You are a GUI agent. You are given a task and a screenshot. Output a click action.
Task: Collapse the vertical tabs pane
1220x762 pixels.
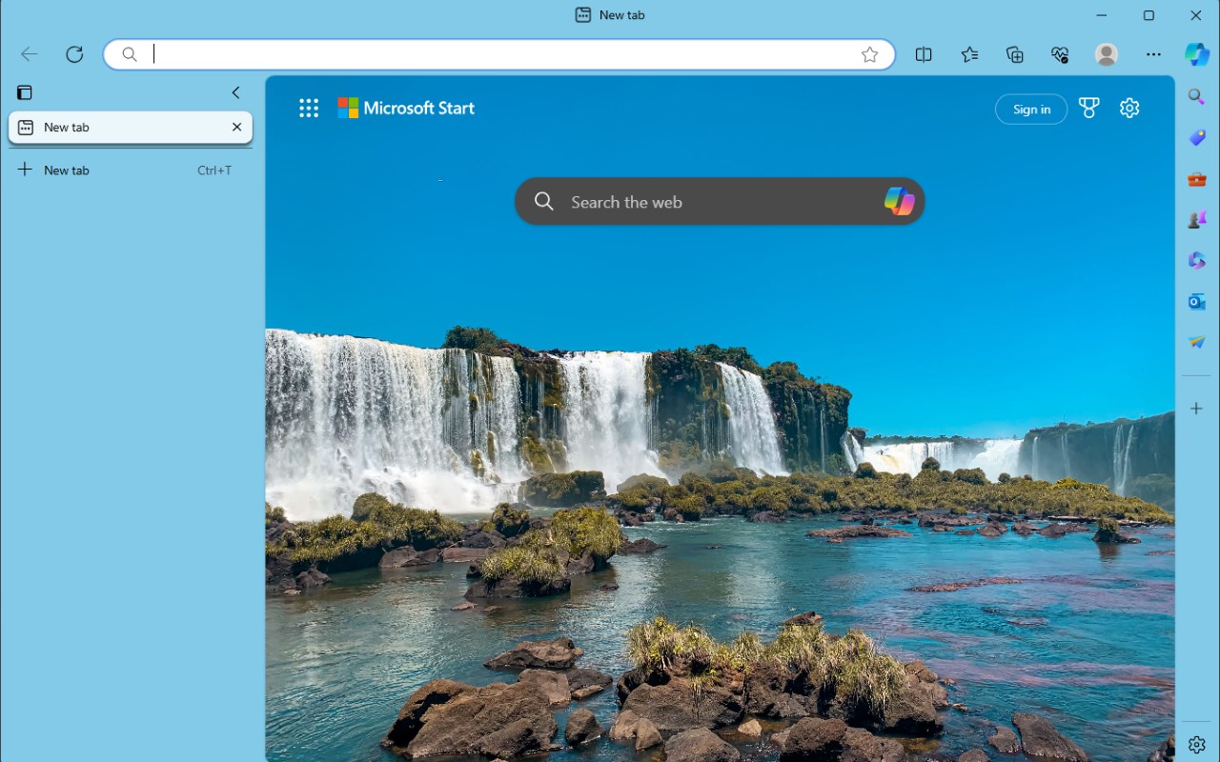pyautogui.click(x=236, y=92)
